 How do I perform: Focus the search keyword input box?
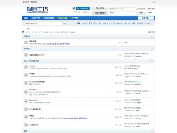click(38, 23)
